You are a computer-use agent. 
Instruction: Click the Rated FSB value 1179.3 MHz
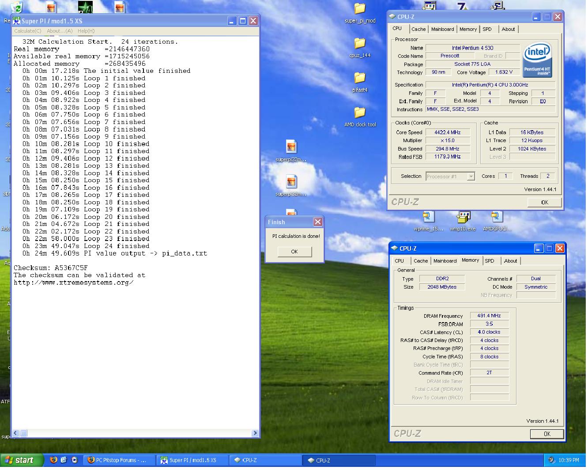click(x=447, y=157)
